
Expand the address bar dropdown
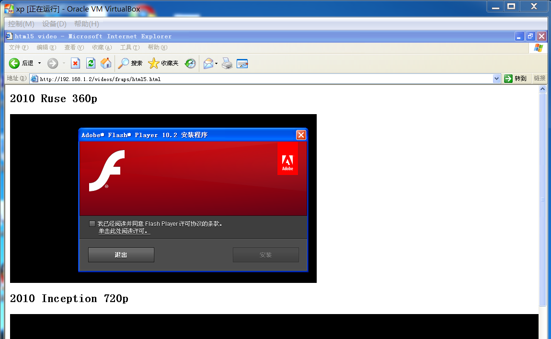[496, 79]
